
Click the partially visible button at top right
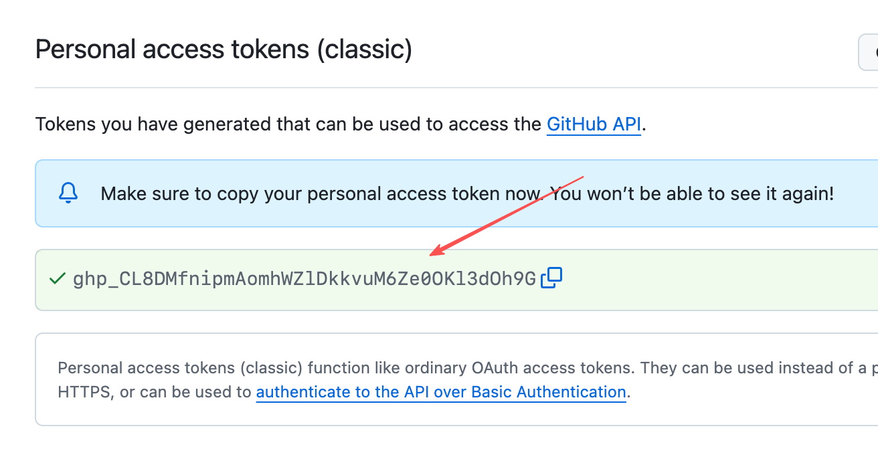click(869, 53)
